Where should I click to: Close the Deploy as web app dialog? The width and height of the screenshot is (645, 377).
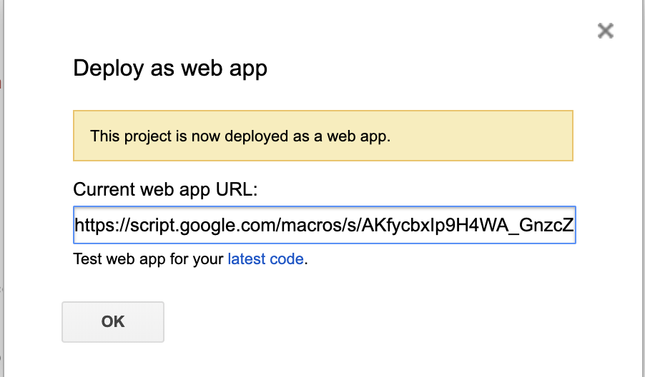pyautogui.click(x=606, y=31)
